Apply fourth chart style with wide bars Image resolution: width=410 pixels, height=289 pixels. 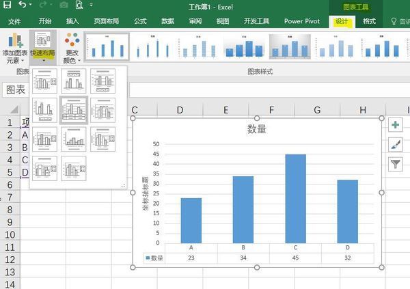pos(244,46)
